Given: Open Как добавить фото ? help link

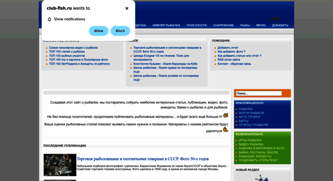Looking at the screenshot, I should 231,51.
